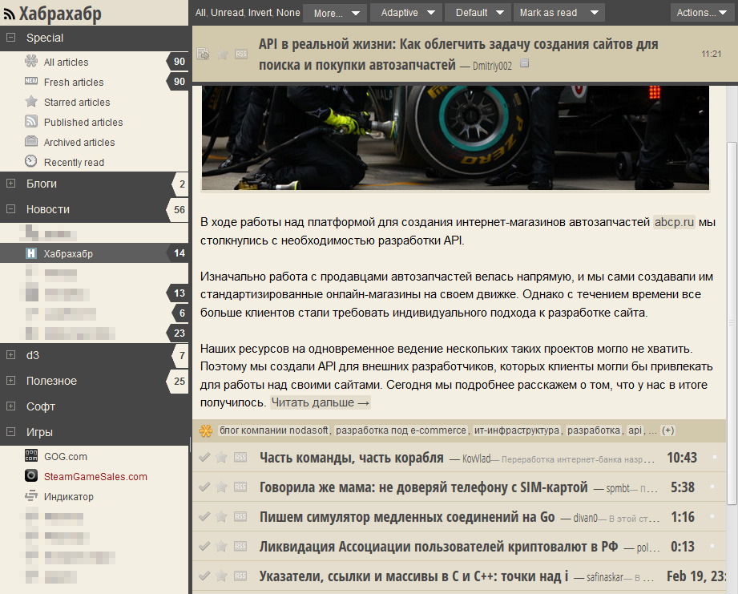Screen dimensions: 738x594
Task: Mark Часть команды article with checkmark
Action: coord(204,457)
